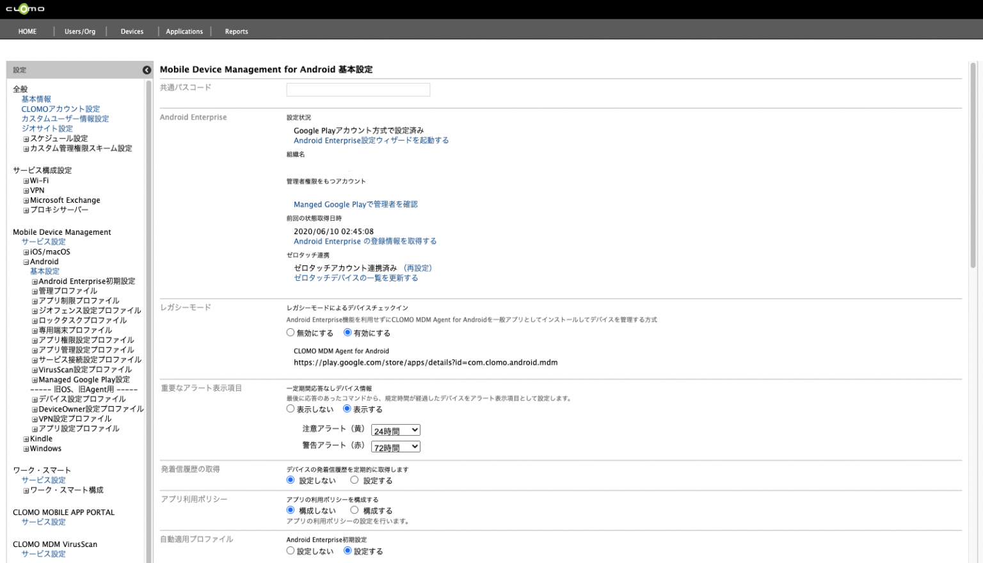Select アプリ利用ポリシー 構成しない radio
Image resolution: width=983 pixels, height=563 pixels.
click(291, 510)
